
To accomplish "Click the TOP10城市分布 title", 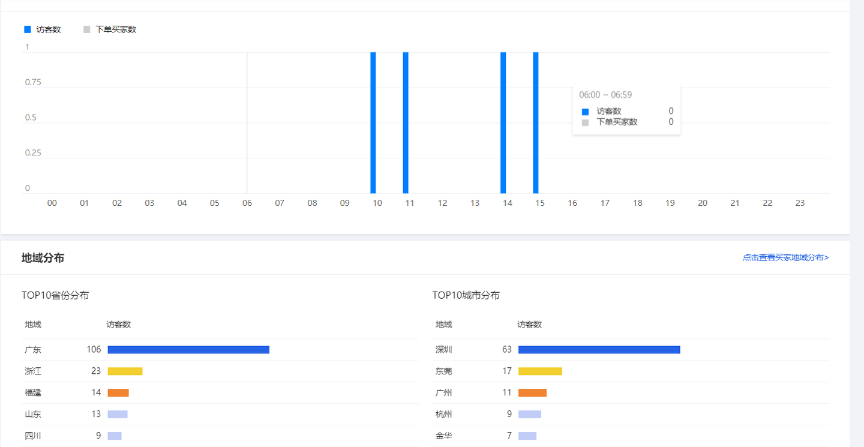I will pyautogui.click(x=466, y=295).
